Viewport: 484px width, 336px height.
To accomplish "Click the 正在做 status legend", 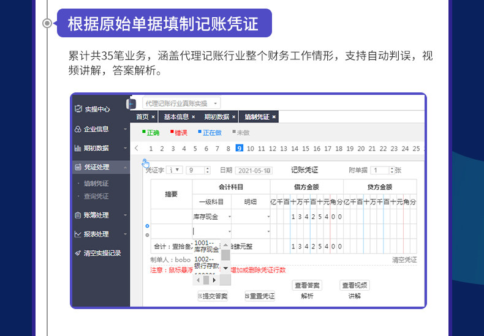I will [x=210, y=133].
